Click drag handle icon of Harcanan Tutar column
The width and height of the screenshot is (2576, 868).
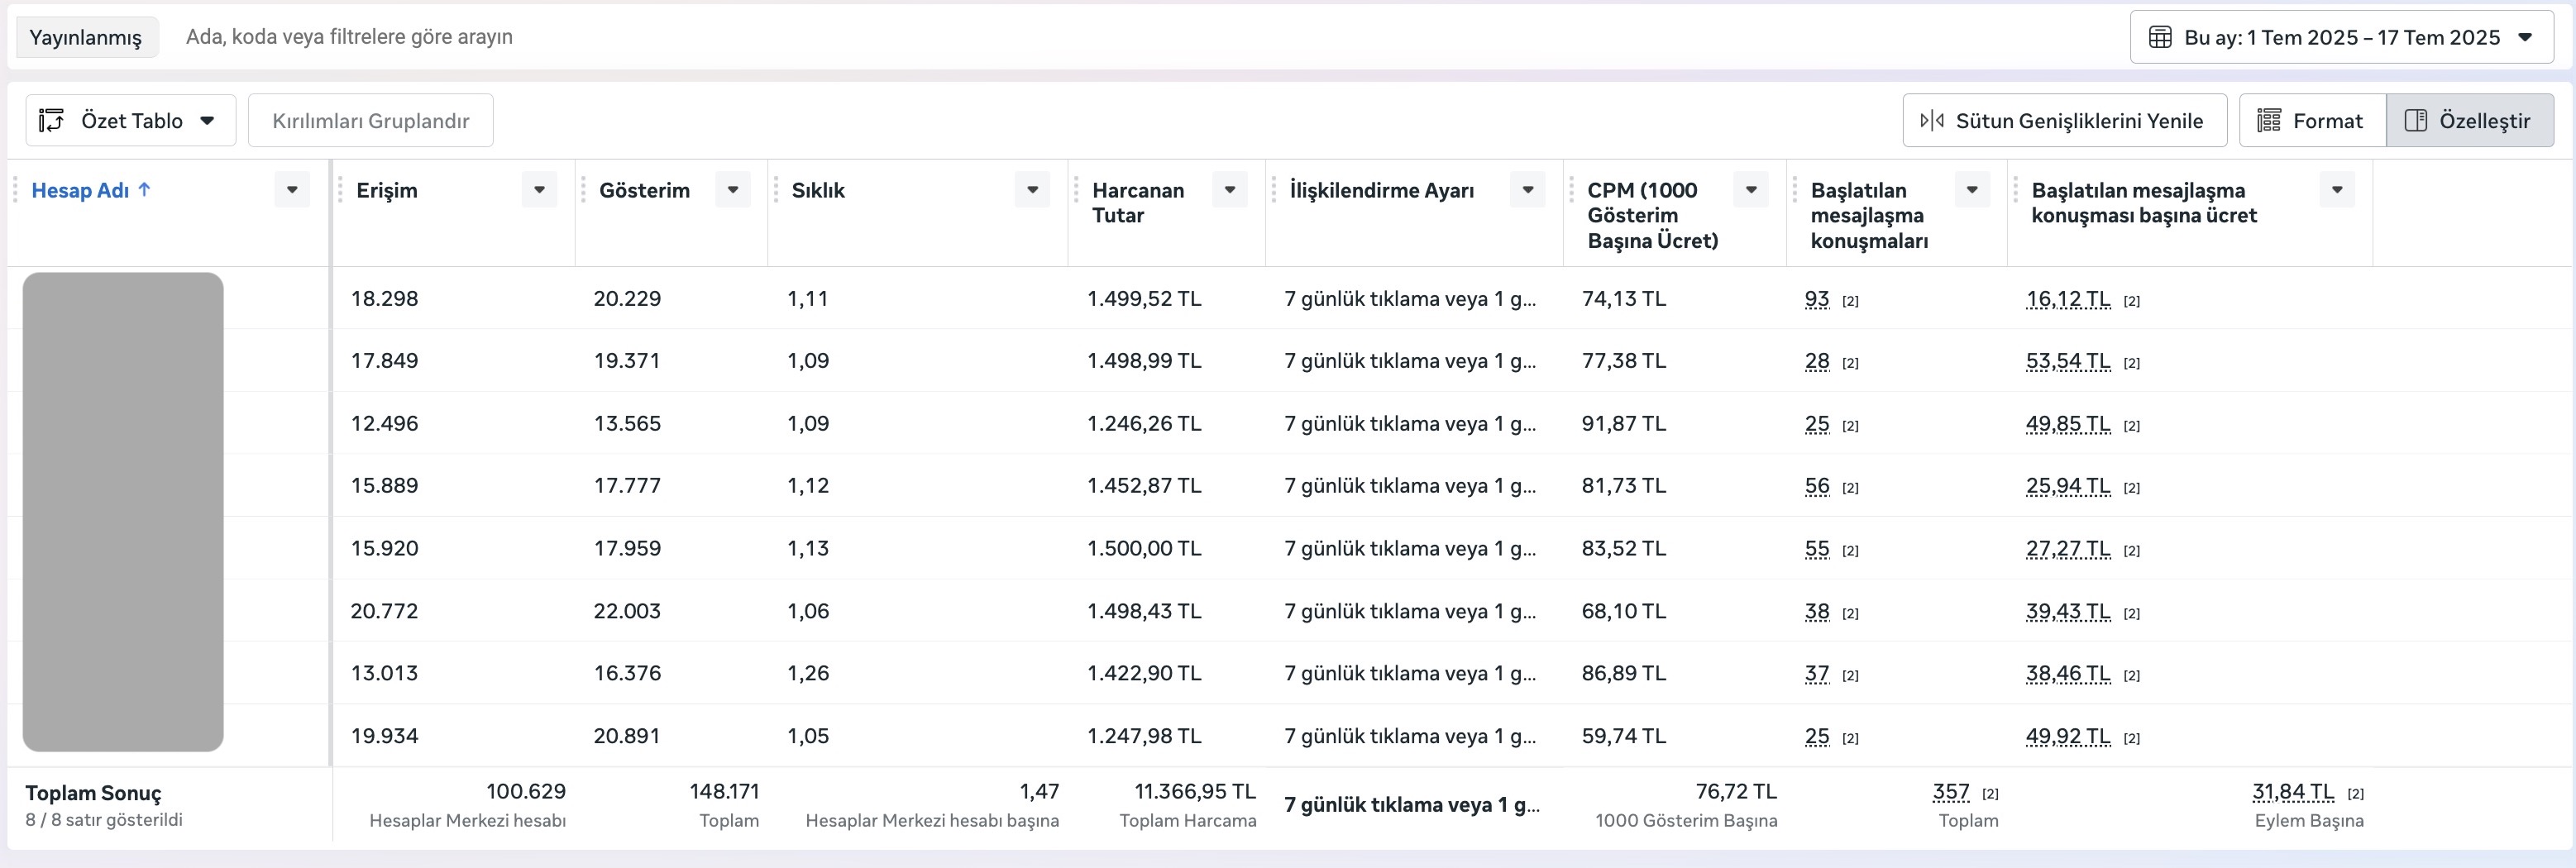coord(1076,190)
